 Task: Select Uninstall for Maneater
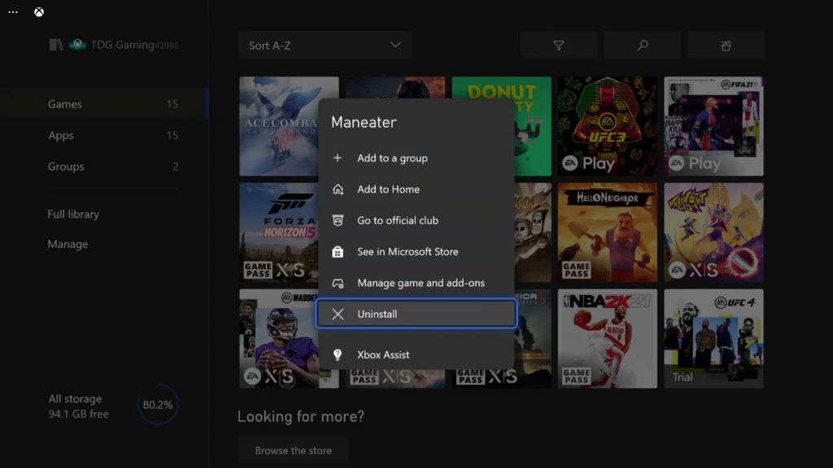click(416, 314)
